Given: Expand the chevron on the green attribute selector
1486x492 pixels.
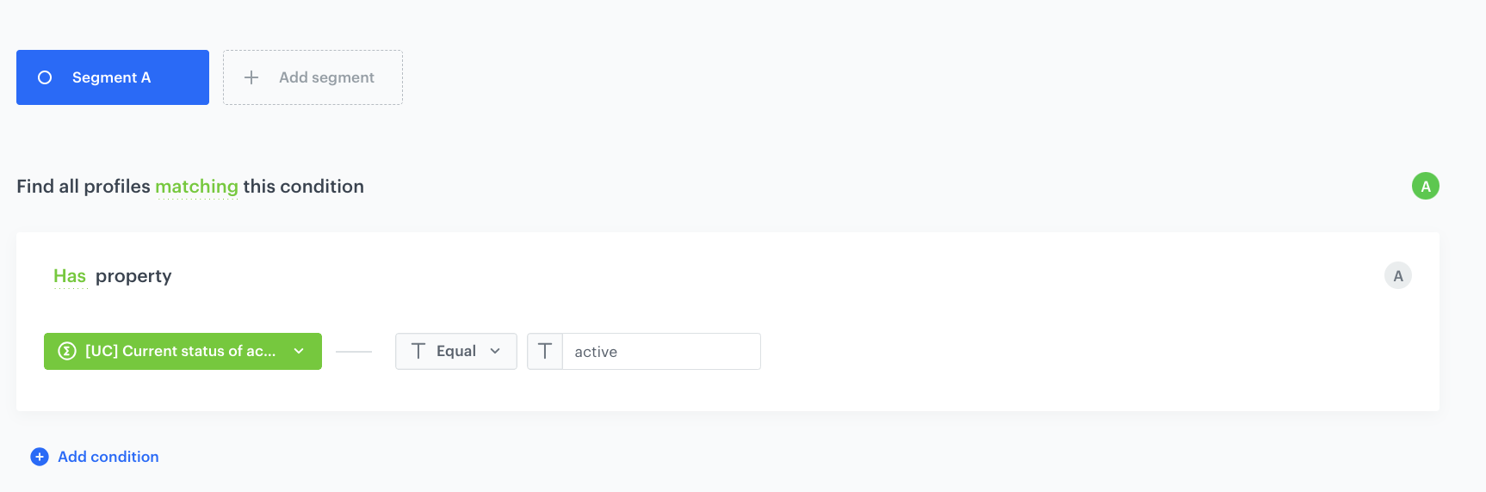Looking at the screenshot, I should pyautogui.click(x=299, y=351).
